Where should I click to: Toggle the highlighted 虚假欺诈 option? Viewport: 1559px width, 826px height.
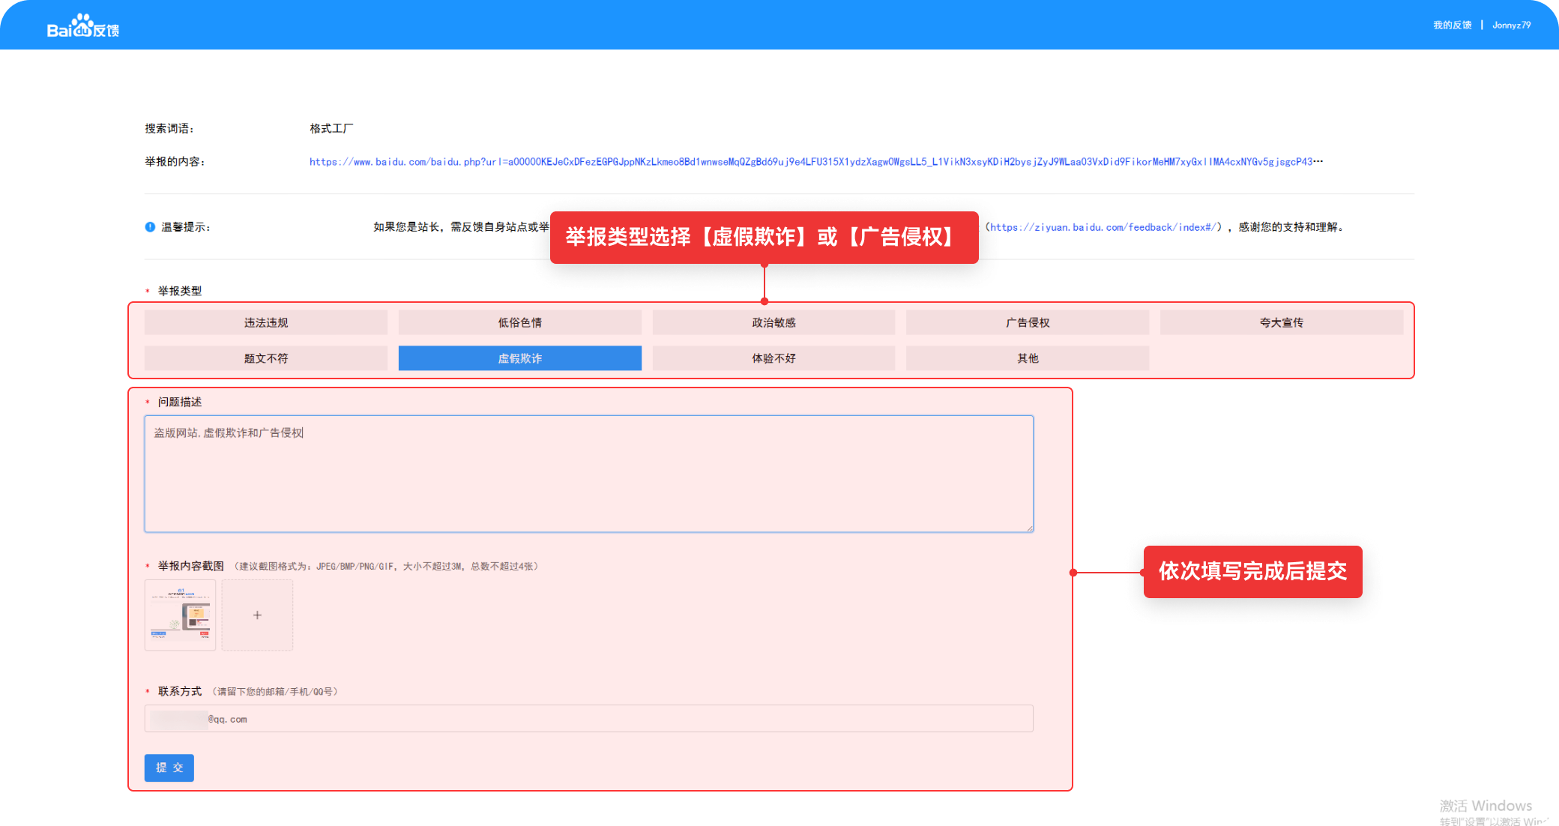tap(519, 358)
